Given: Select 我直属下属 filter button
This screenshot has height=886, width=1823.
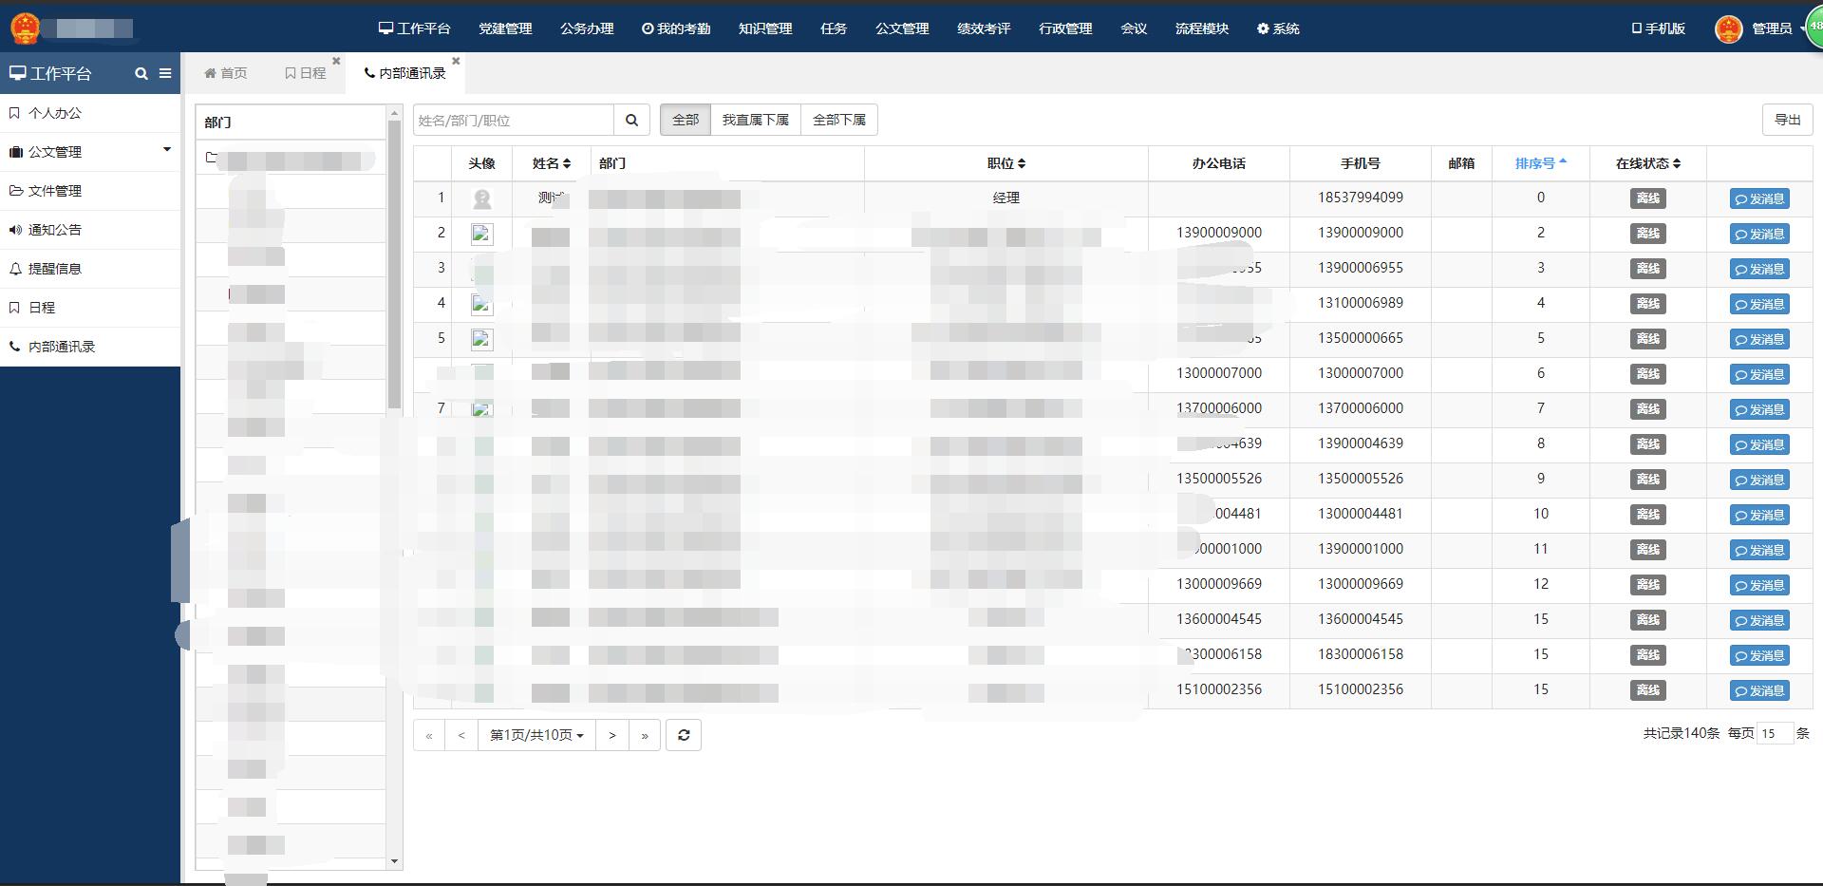Looking at the screenshot, I should [756, 120].
